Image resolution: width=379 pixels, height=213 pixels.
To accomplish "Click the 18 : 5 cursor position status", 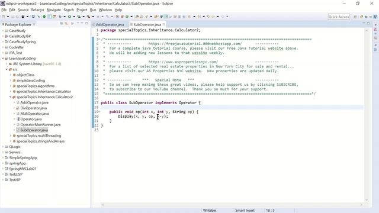I will point(270,211).
